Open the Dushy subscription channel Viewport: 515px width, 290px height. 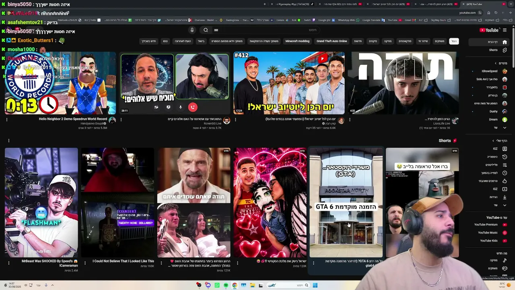(x=489, y=112)
